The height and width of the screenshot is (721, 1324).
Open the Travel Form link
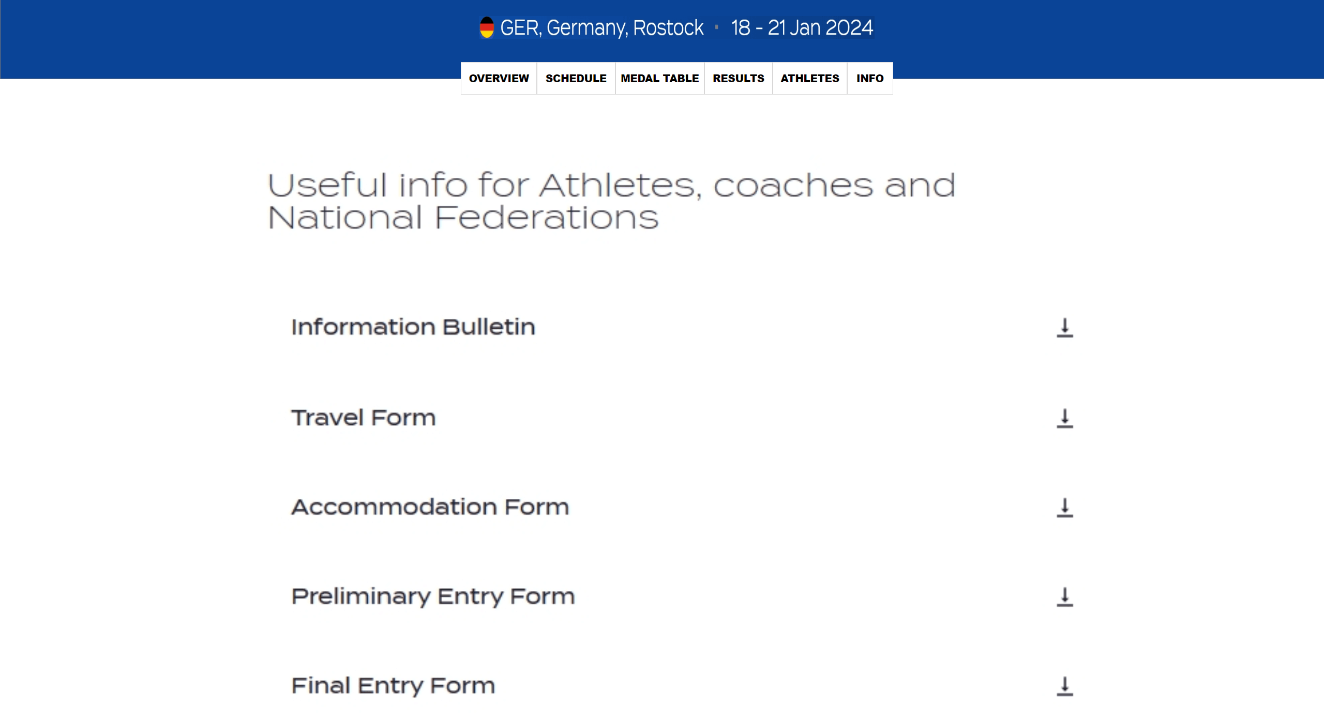(x=363, y=418)
